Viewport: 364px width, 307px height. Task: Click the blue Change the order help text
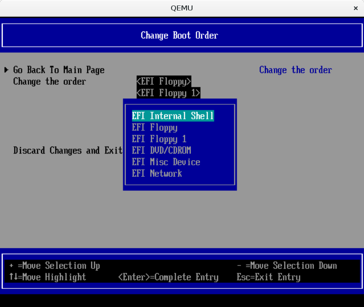click(x=296, y=70)
